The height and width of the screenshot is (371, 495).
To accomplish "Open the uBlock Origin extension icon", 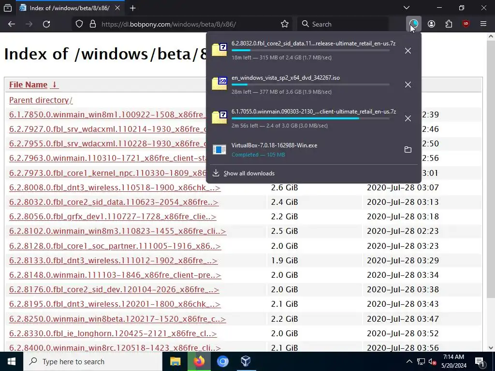I will (x=466, y=24).
